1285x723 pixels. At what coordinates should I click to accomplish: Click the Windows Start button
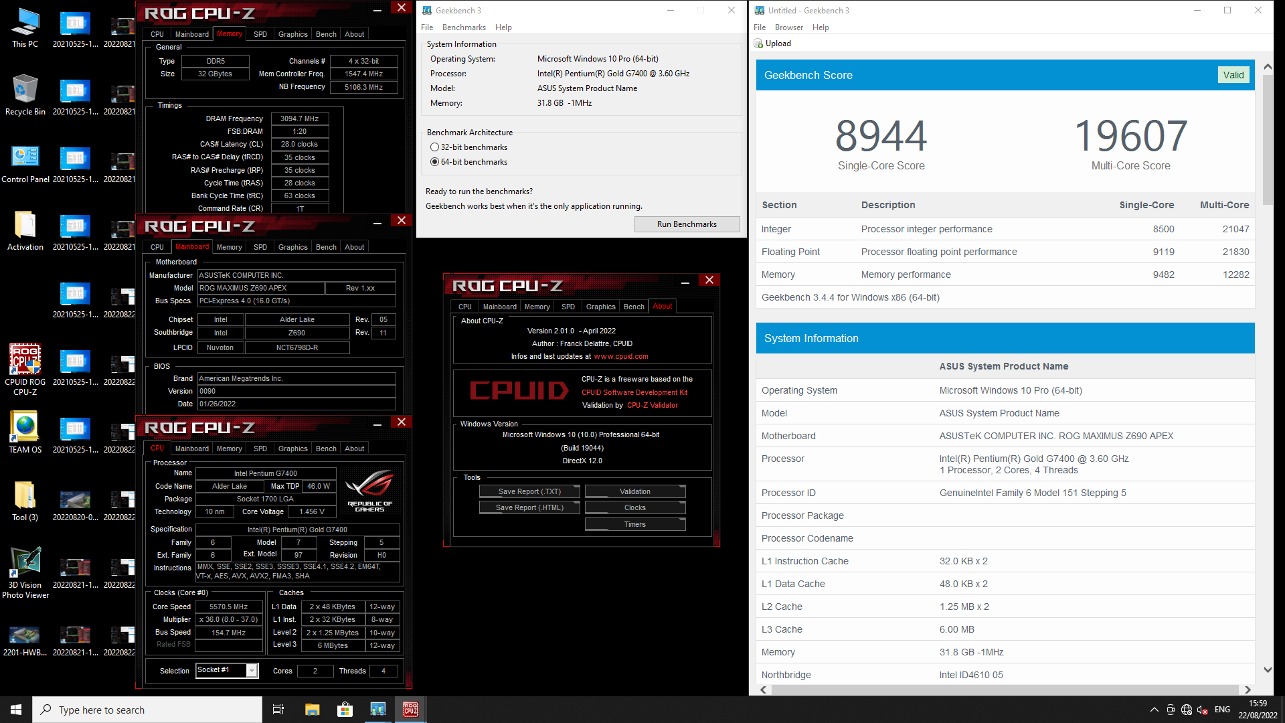pos(16,710)
